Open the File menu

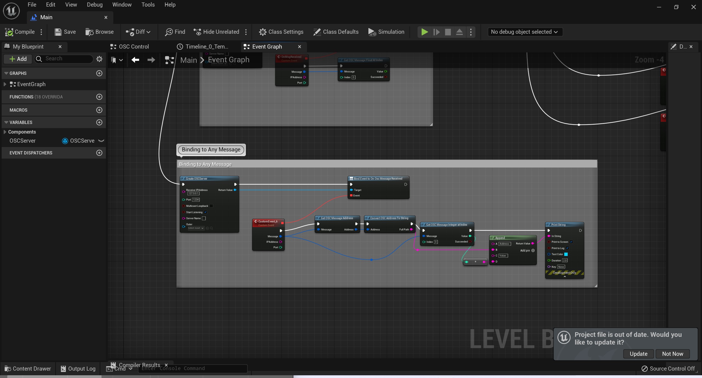32,5
